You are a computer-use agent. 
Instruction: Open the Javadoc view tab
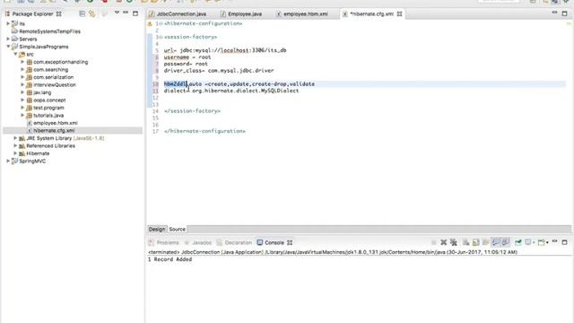click(198, 243)
